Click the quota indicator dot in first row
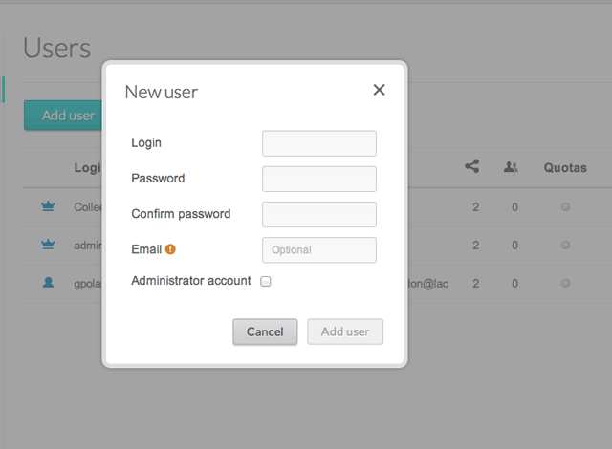Image resolution: width=612 pixels, height=449 pixels. click(565, 206)
